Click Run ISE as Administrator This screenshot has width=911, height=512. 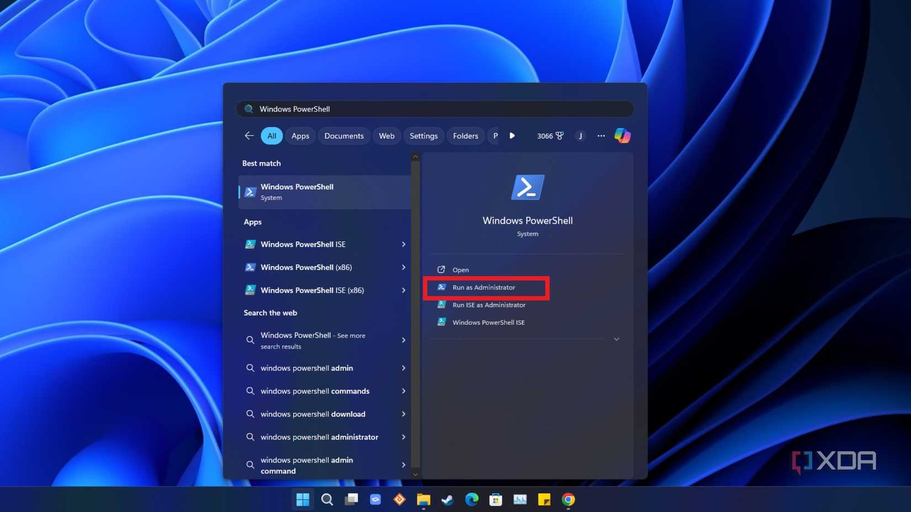coord(489,305)
